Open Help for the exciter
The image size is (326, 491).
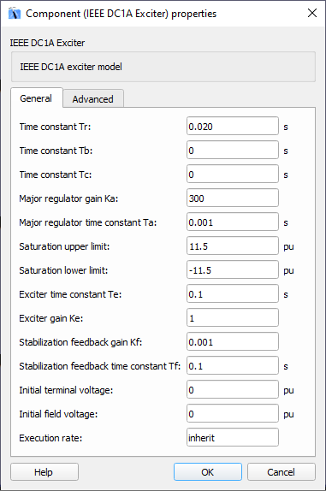[44, 472]
